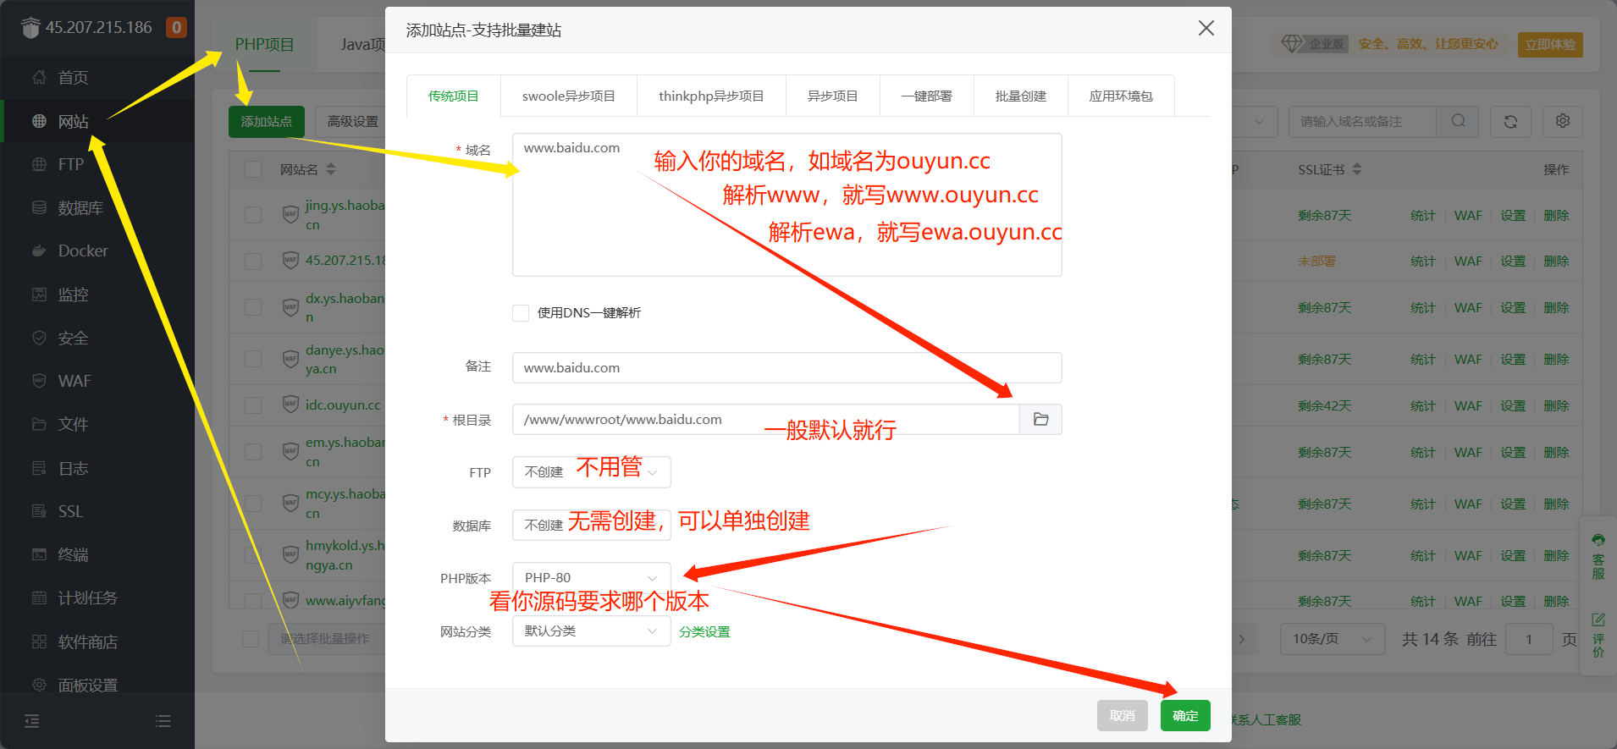Image resolution: width=1617 pixels, height=749 pixels.
Task: Open the FTP 不创建 dropdown
Action: pyautogui.click(x=591, y=472)
